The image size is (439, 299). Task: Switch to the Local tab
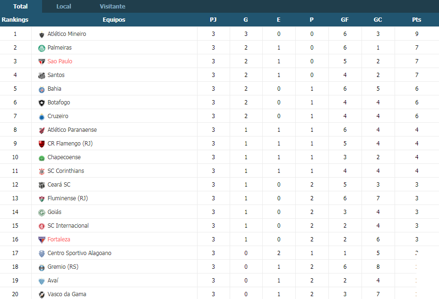(x=63, y=6)
